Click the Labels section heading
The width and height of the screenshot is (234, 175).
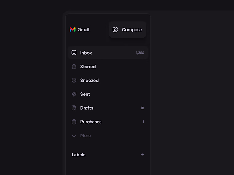tap(78, 155)
